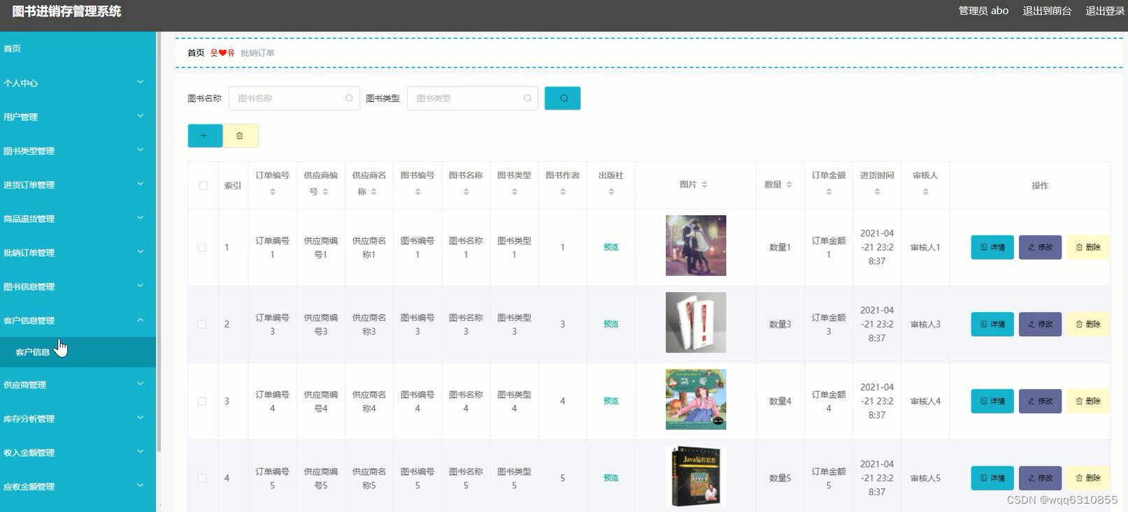Click 退出到前台 in header
The width and height of the screenshot is (1128, 512).
[1047, 10]
